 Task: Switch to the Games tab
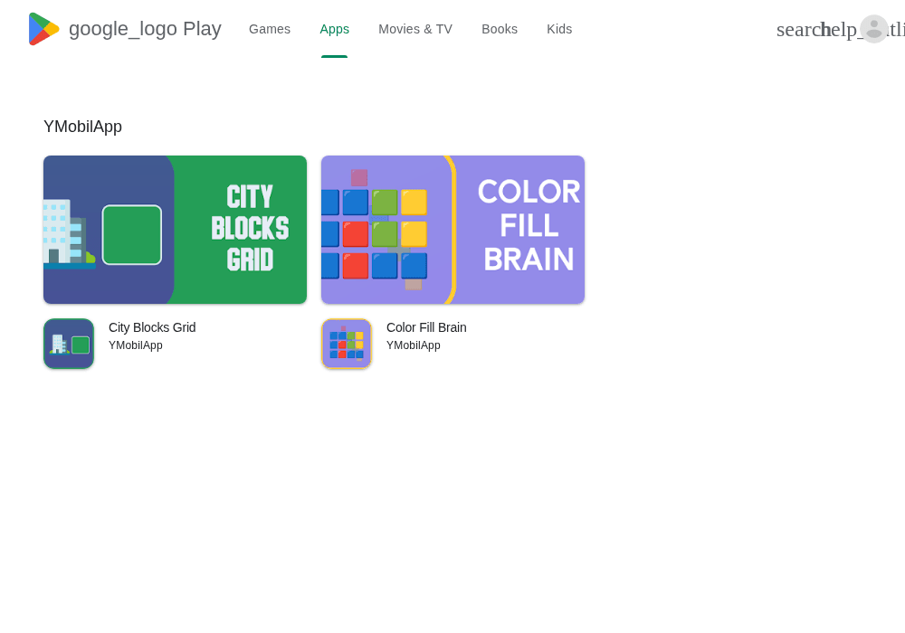(x=270, y=29)
